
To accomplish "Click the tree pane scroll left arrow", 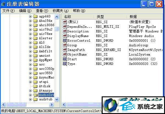I will pyautogui.click(x=4, y=104).
